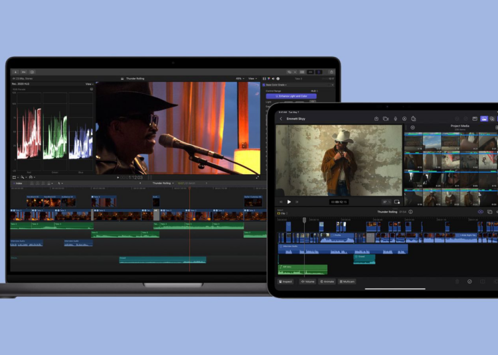The height and width of the screenshot is (355, 498).
Task: Click Enhance Light and Color button
Action: click(x=291, y=96)
